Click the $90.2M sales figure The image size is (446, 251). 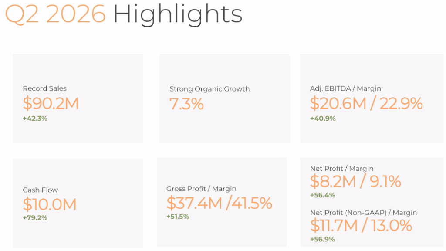[x=51, y=103]
